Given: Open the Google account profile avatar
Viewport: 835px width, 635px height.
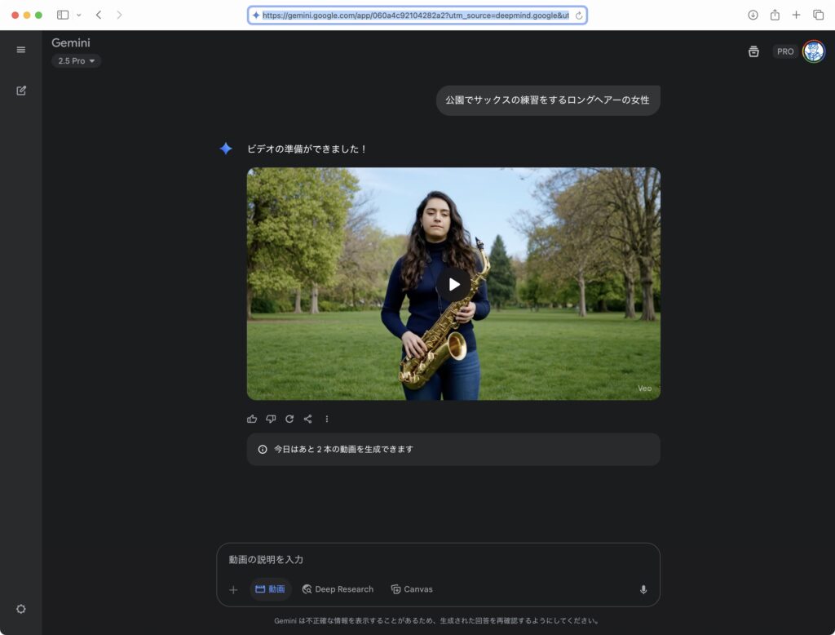Looking at the screenshot, I should pyautogui.click(x=813, y=51).
